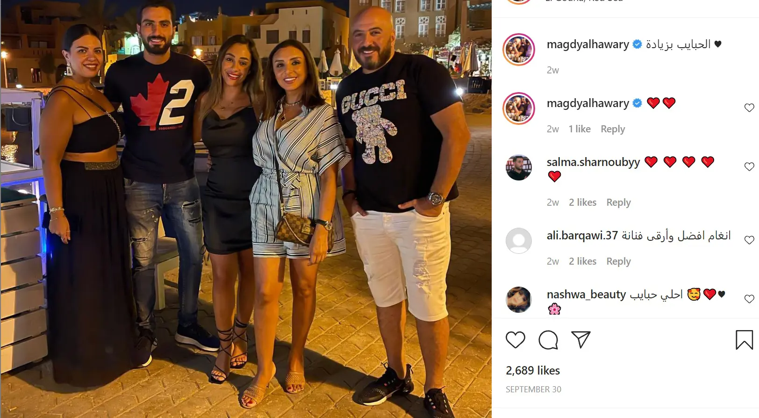Like ali.barqawi.37's comment

coord(749,240)
